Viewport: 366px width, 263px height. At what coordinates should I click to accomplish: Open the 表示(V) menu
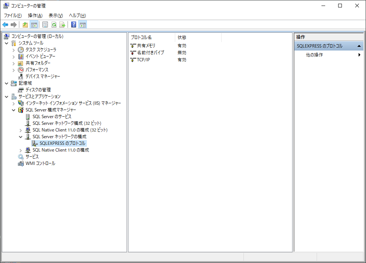(56, 15)
